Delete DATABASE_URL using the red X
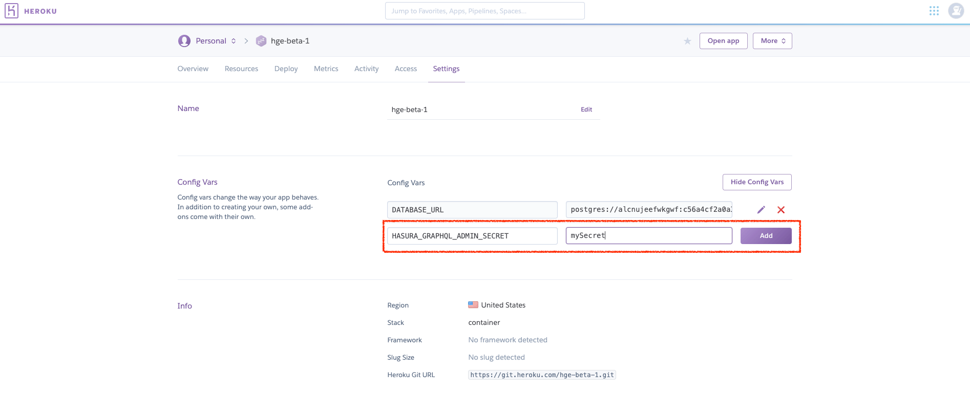 (781, 210)
